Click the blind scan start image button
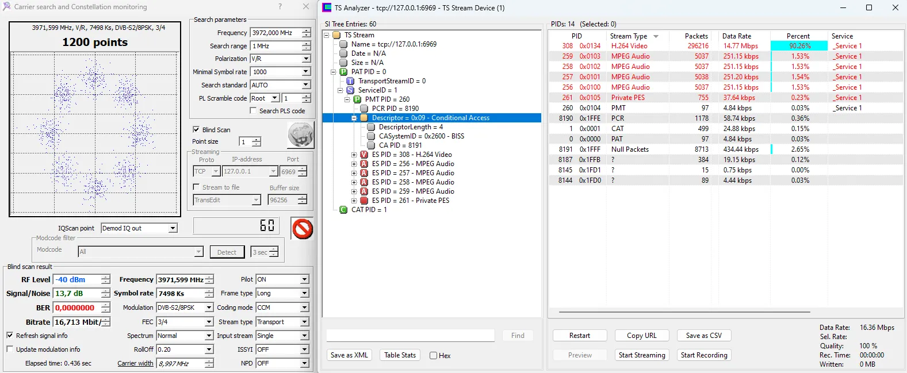The height and width of the screenshot is (373, 907). click(300, 135)
